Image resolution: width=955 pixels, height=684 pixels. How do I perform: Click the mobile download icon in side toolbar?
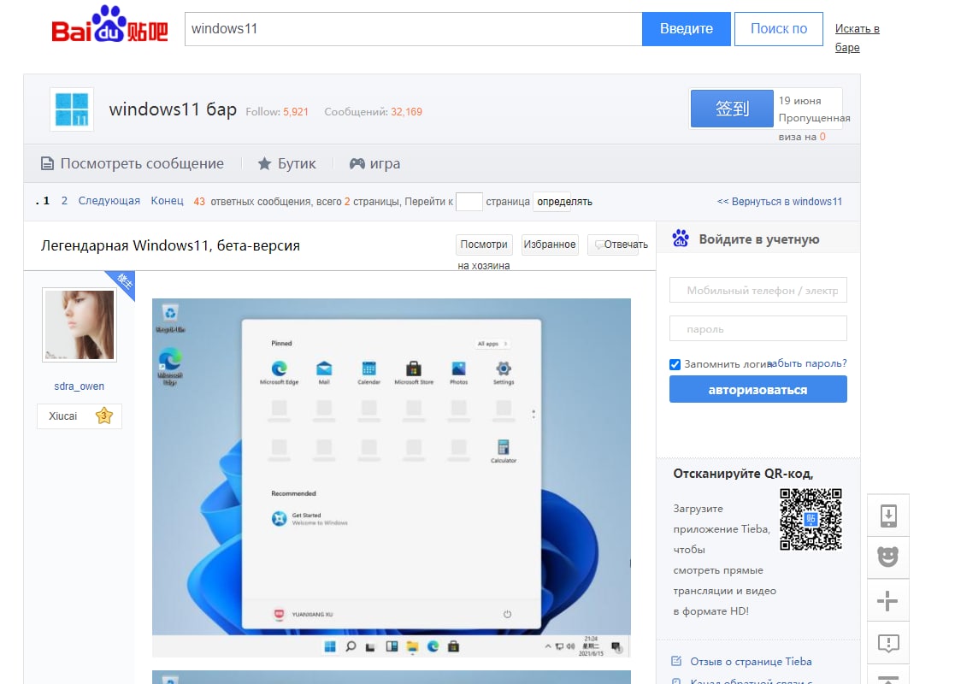[888, 516]
